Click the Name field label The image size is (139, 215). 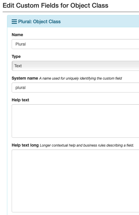click(x=17, y=35)
